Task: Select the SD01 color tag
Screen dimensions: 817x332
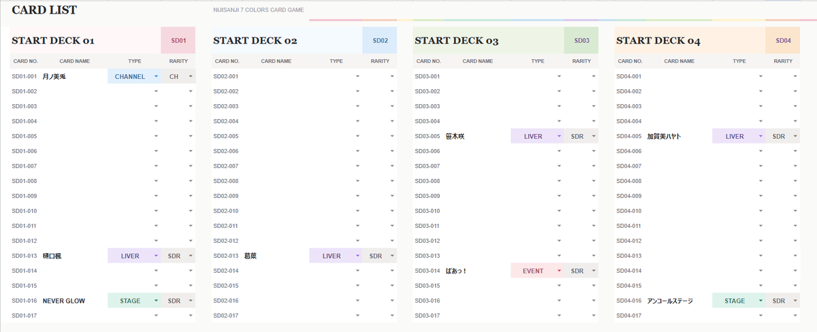Action: click(x=178, y=41)
